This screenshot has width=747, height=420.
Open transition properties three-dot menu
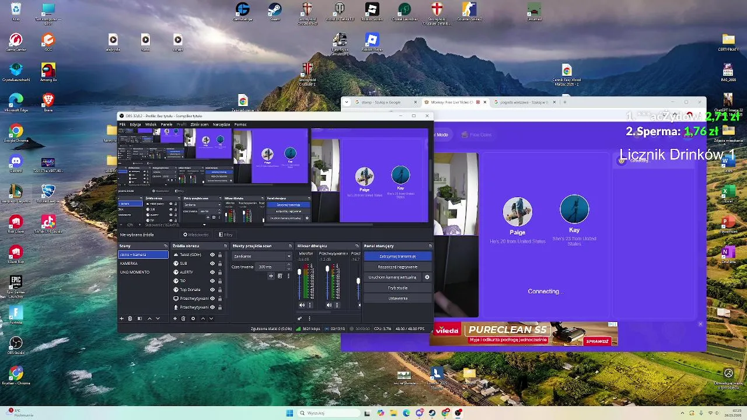point(288,276)
